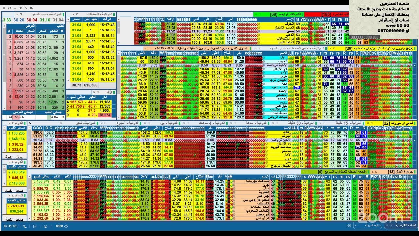Select net value 2,776,319 cell
This screenshot has height=236, width=419.
pyautogui.click(x=17, y=172)
